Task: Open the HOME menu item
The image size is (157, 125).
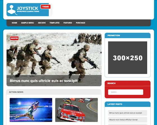Action: point(14,23)
